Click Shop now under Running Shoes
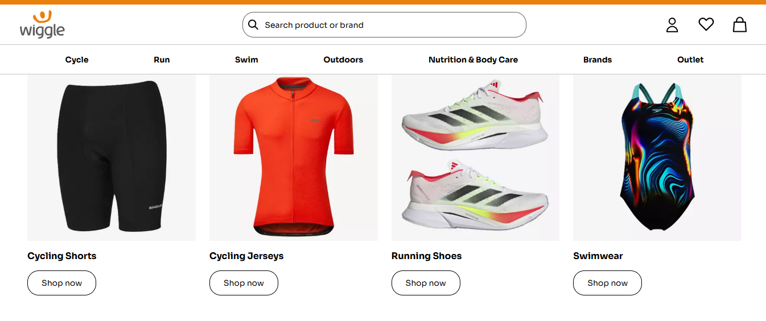This screenshot has width=766, height=321. point(426,283)
